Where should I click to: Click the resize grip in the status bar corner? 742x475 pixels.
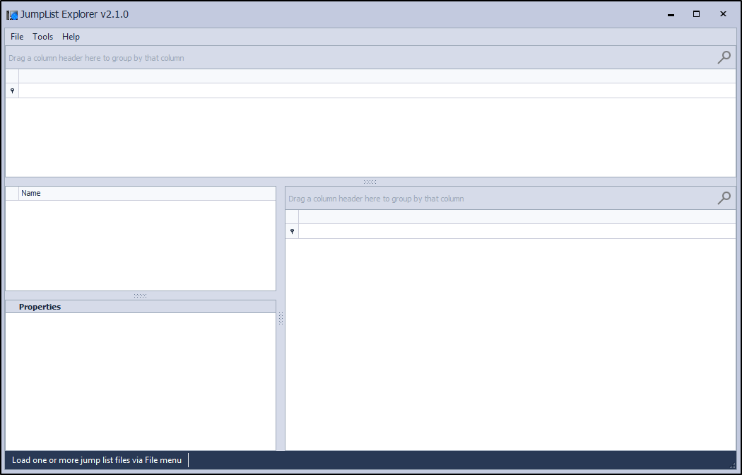point(733,466)
